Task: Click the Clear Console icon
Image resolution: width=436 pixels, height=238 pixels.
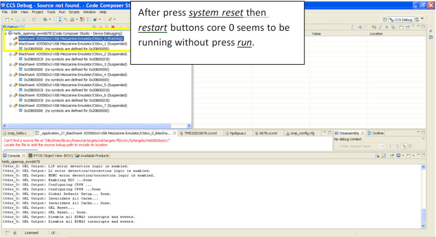Action: 377,155
